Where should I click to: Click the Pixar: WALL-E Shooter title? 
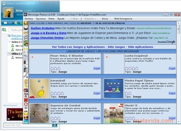click(67, 56)
